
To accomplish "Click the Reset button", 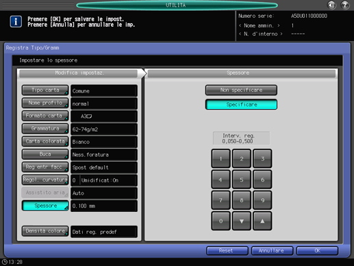I will (227, 251).
